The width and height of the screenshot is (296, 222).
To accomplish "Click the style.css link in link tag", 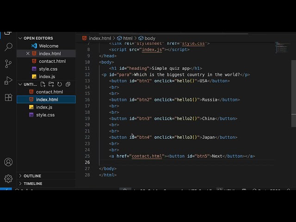I will click(193, 43).
